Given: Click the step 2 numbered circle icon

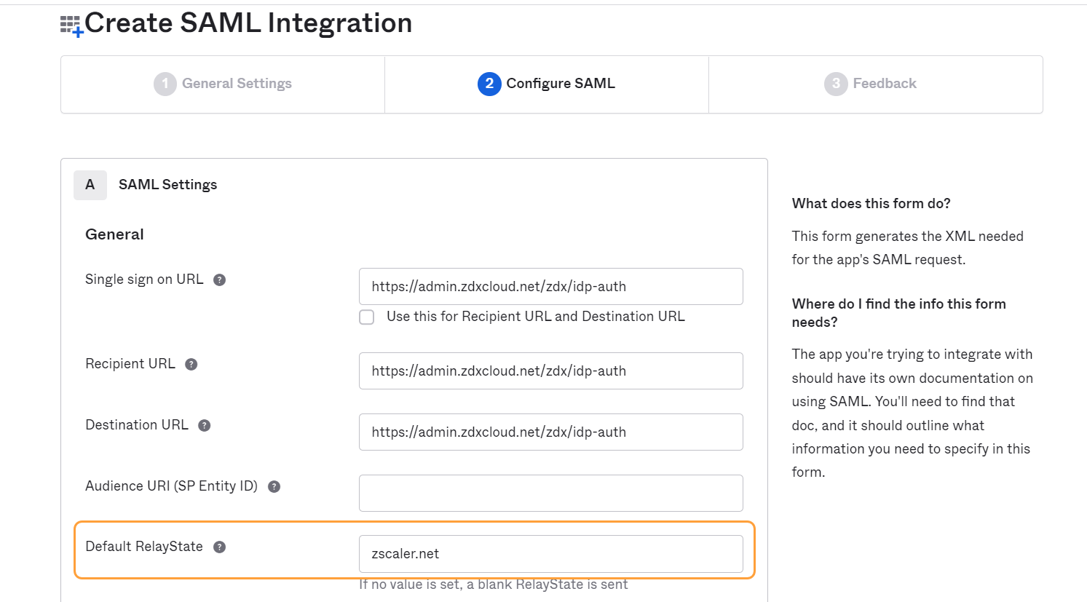Looking at the screenshot, I should click(x=489, y=84).
